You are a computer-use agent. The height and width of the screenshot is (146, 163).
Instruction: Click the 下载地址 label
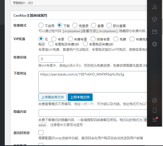20,73
